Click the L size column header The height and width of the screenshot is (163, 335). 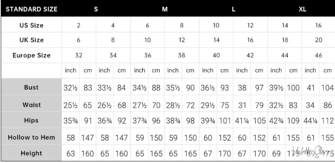[x=233, y=9]
